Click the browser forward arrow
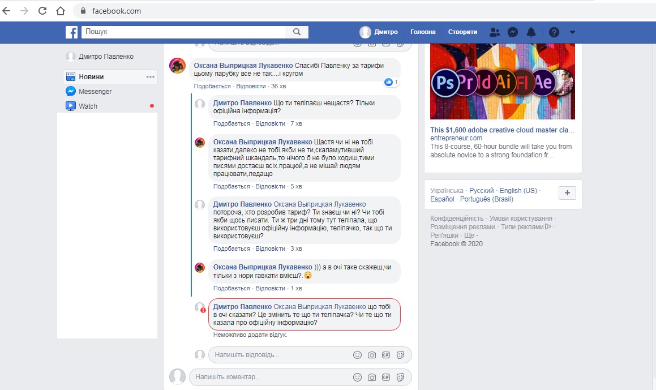Image resolution: width=656 pixels, height=390 pixels. click(x=24, y=11)
